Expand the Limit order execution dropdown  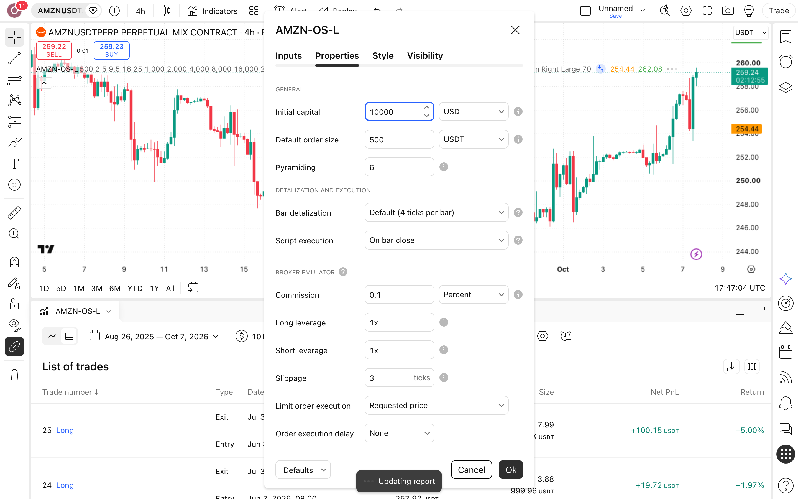436,405
